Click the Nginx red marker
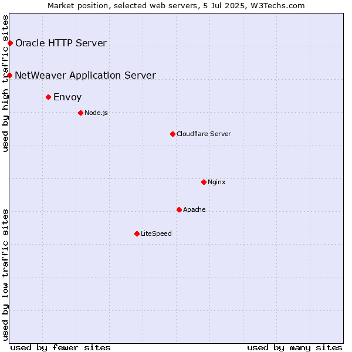Viewport: 352px width, 352px height. (204, 182)
